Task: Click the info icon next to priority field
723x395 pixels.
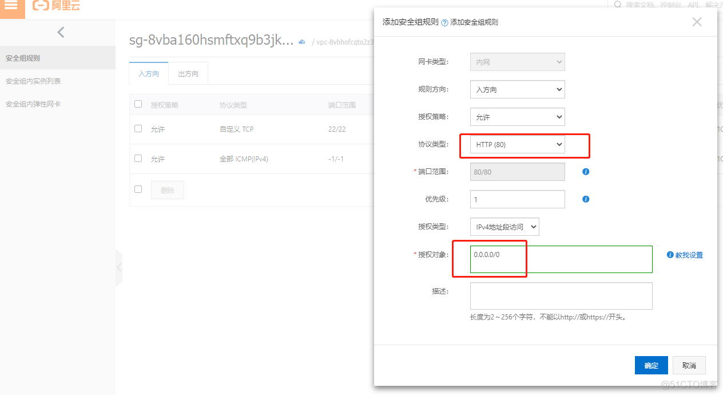Action: [586, 199]
